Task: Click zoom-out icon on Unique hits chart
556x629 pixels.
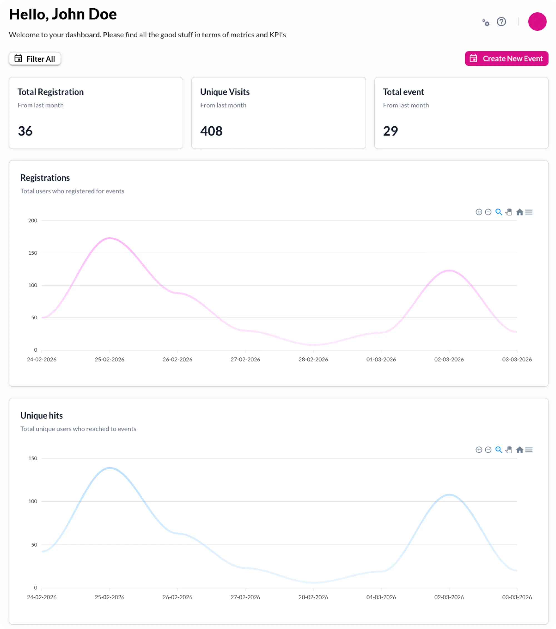Action: pos(488,450)
